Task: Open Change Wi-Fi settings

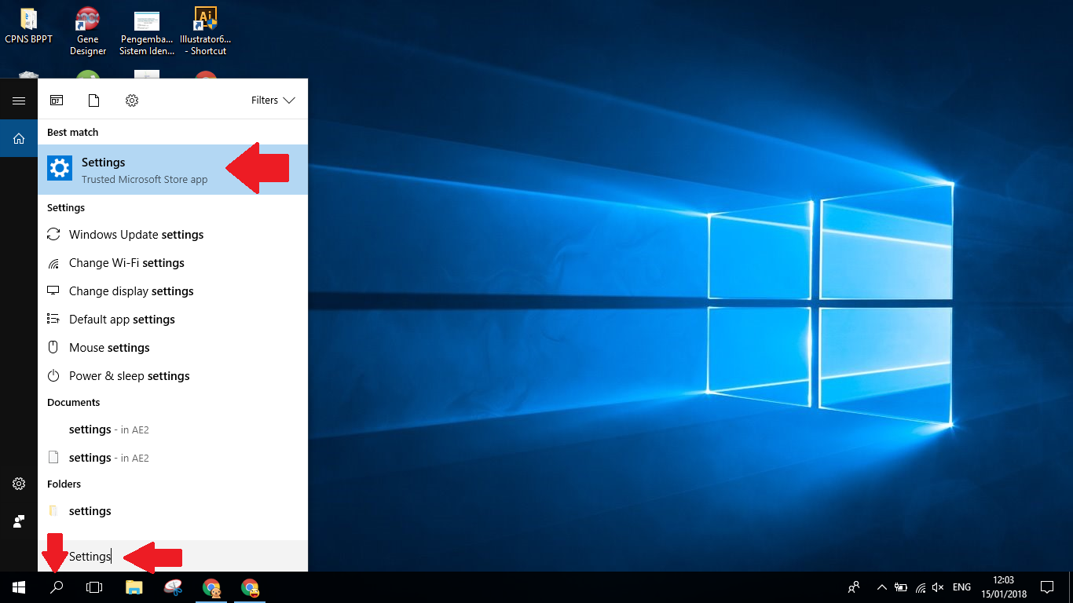Action: [126, 263]
